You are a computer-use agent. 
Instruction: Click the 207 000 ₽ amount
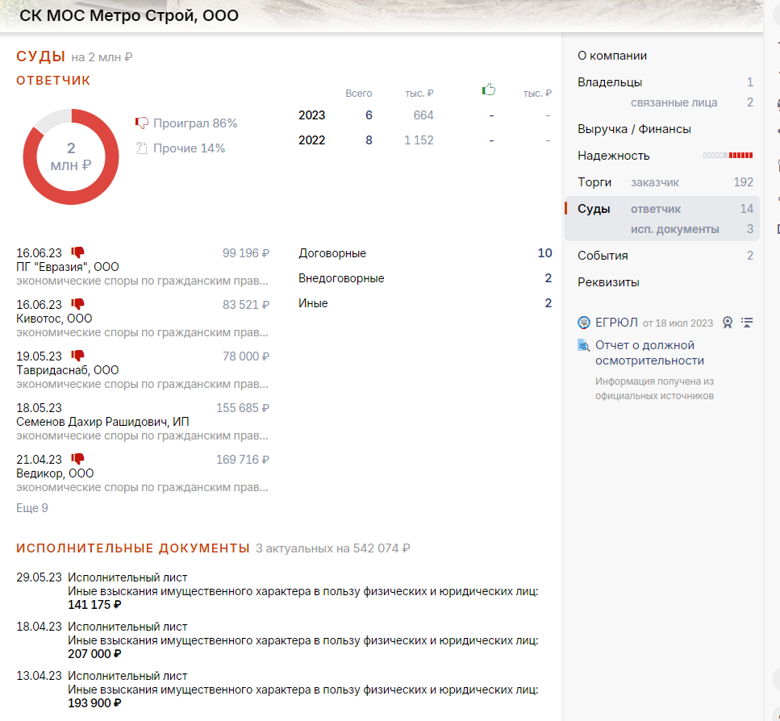coord(94,654)
